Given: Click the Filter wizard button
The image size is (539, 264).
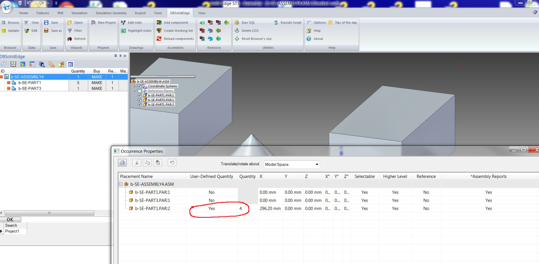Looking at the screenshot, I should [x=75, y=31].
